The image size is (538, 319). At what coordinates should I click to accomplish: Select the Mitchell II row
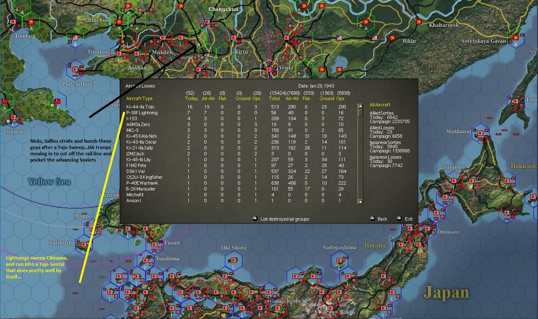(237, 195)
